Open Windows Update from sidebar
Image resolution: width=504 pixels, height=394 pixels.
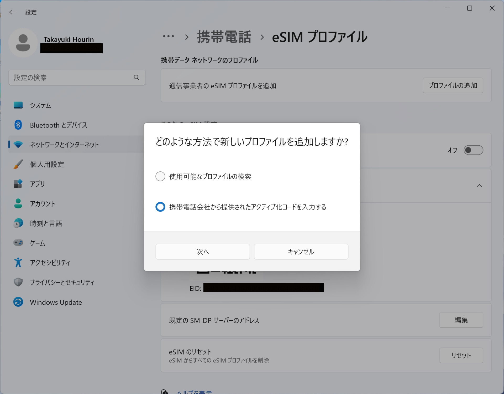[56, 302]
